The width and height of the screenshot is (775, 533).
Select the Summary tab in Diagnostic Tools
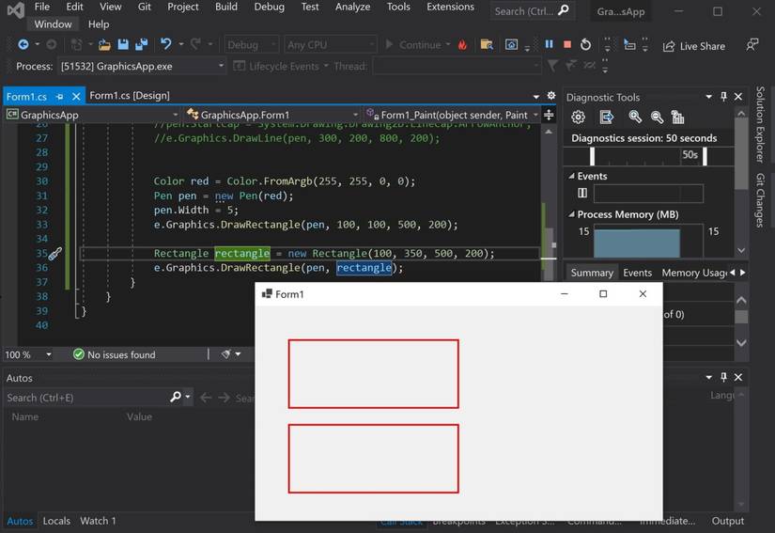[x=592, y=273]
